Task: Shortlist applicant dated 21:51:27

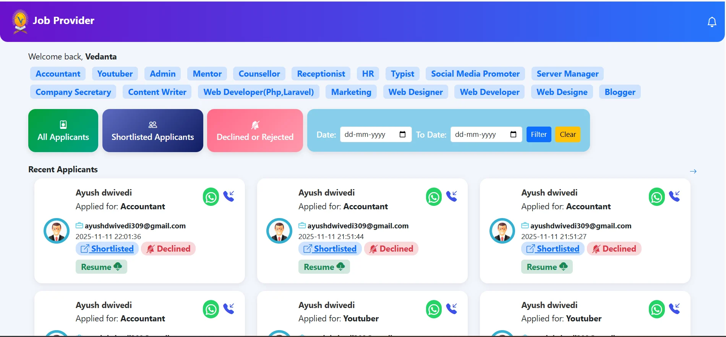Action: (553, 249)
